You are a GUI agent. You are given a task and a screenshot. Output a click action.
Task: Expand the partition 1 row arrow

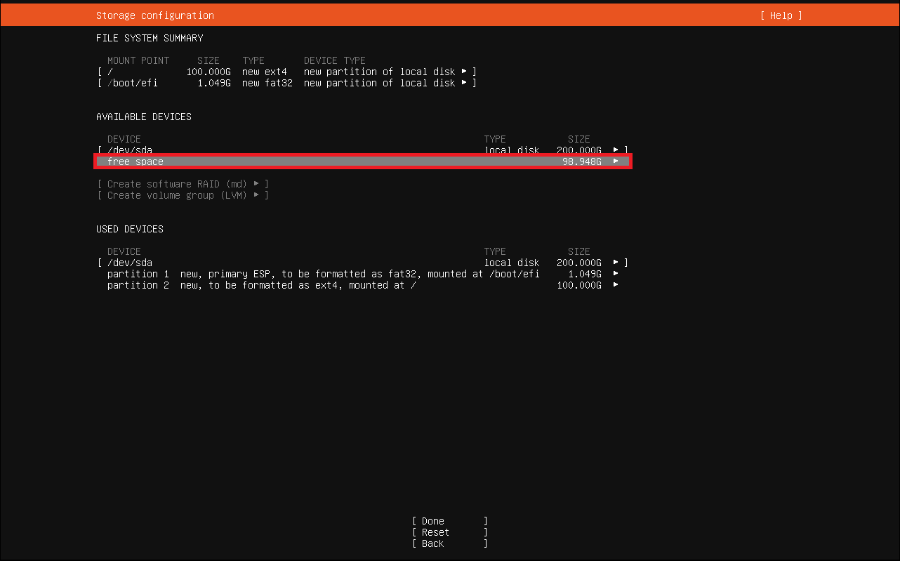(x=616, y=274)
